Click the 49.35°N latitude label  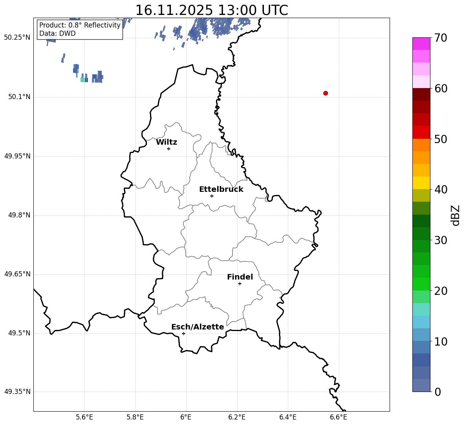(17, 392)
